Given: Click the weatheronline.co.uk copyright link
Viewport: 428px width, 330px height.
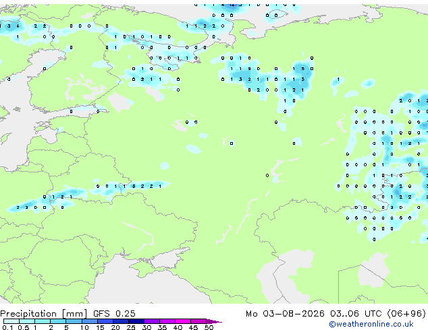Looking at the screenshot, I should coord(371,324).
